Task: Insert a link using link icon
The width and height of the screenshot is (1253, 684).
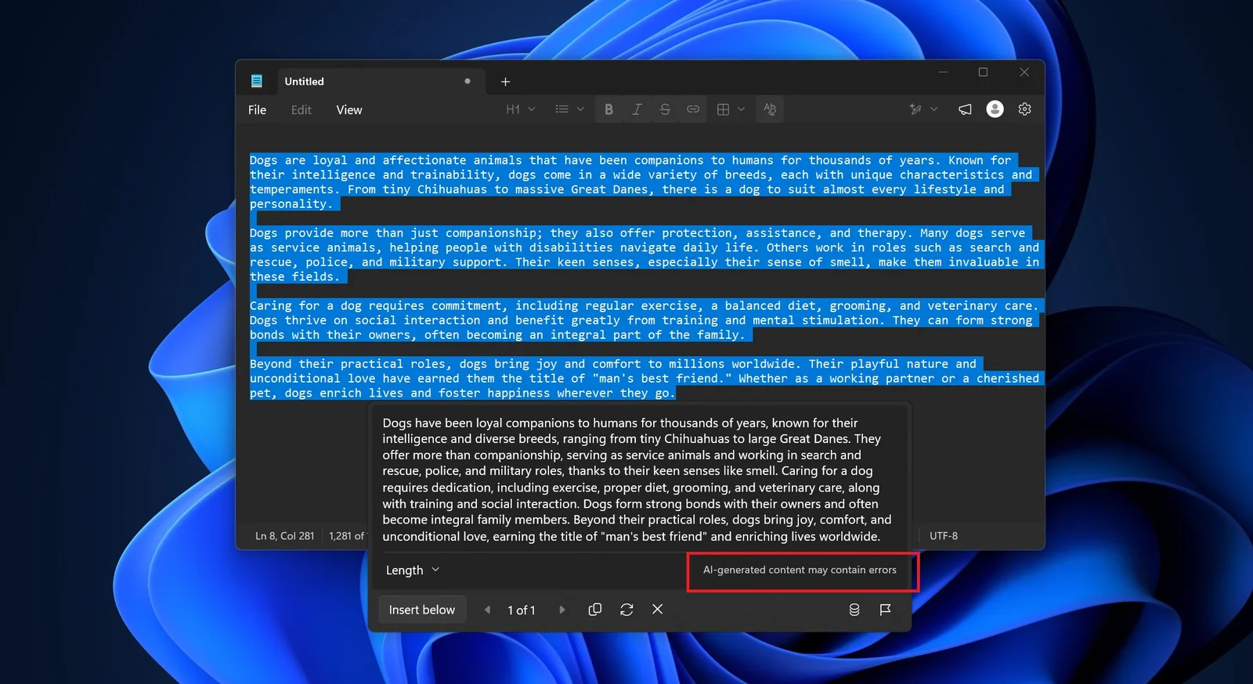Action: coord(693,110)
